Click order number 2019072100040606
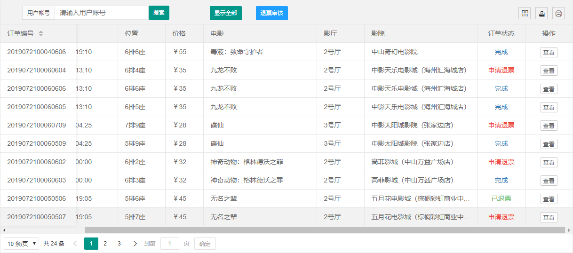573x253 pixels. click(37, 52)
